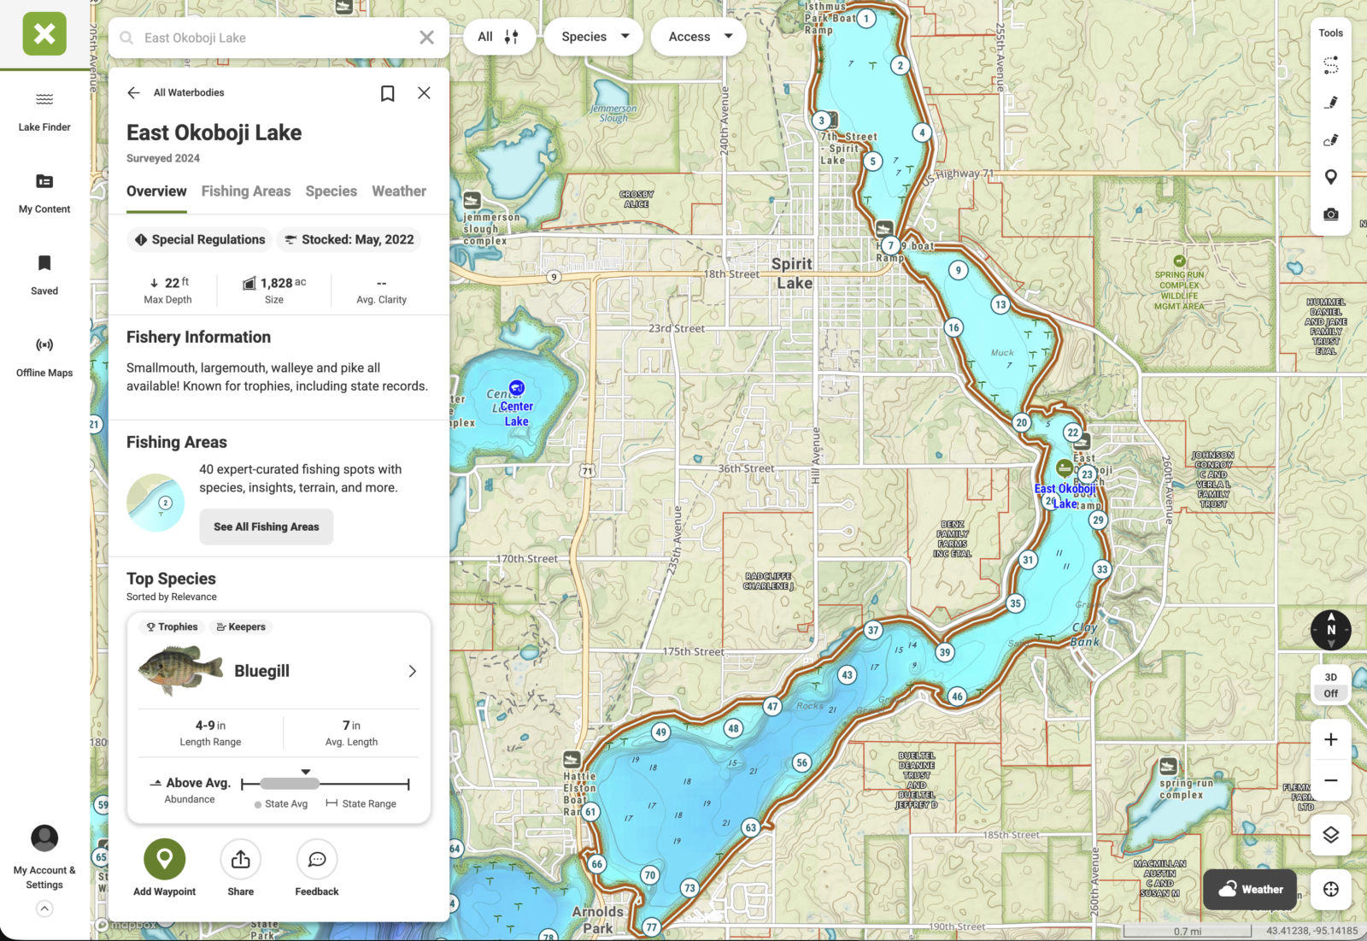The height and width of the screenshot is (941, 1367).
Task: Click See All Fishing Areas button
Action: click(267, 527)
